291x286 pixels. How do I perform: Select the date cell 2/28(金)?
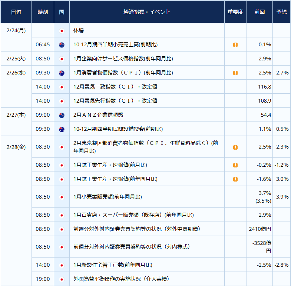(x=16, y=147)
